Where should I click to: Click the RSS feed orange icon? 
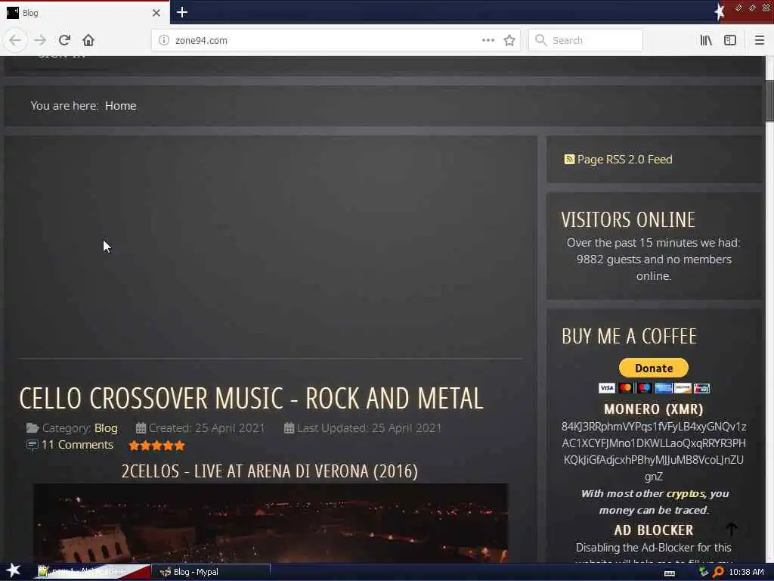point(569,159)
